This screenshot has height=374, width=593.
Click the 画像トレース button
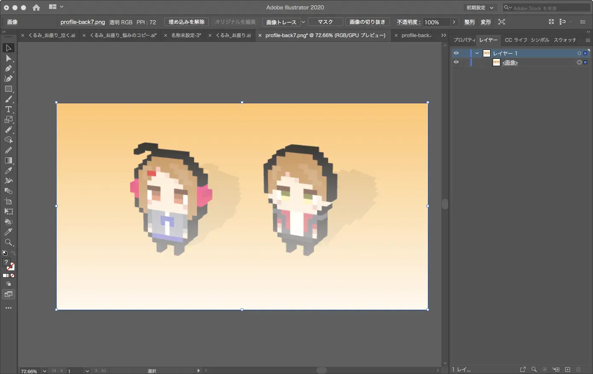point(281,22)
